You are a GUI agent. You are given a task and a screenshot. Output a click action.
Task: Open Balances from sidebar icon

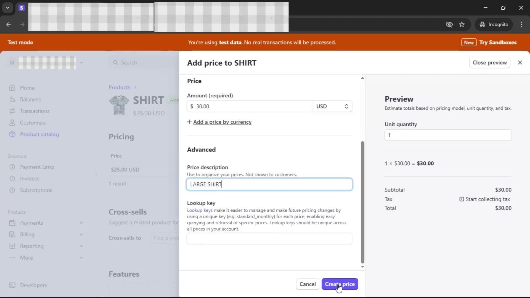pyautogui.click(x=12, y=99)
